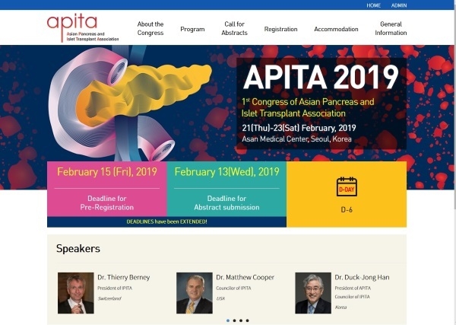
Task: Open the General Information menu
Action: click(x=391, y=28)
